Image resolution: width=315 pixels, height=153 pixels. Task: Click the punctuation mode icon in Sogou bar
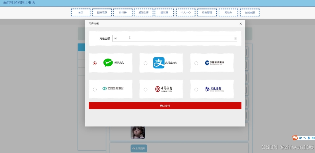[x=305, y=138]
